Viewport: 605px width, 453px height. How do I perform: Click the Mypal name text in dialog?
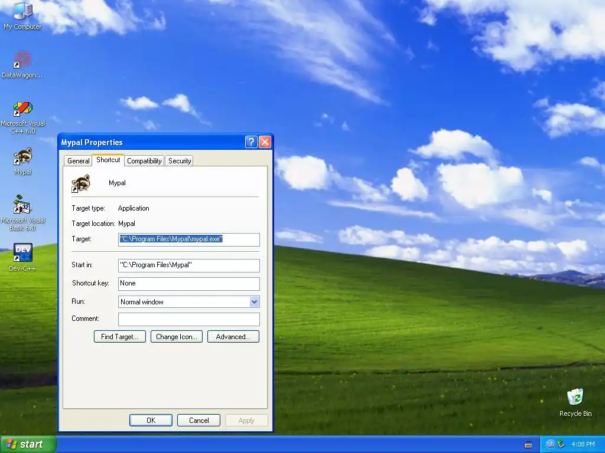click(x=117, y=183)
